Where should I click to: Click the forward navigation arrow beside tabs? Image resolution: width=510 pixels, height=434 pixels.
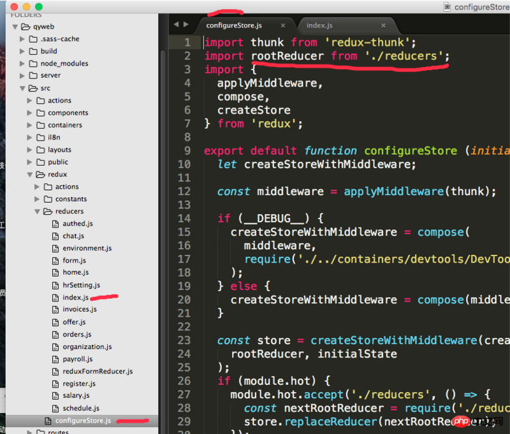click(x=186, y=25)
